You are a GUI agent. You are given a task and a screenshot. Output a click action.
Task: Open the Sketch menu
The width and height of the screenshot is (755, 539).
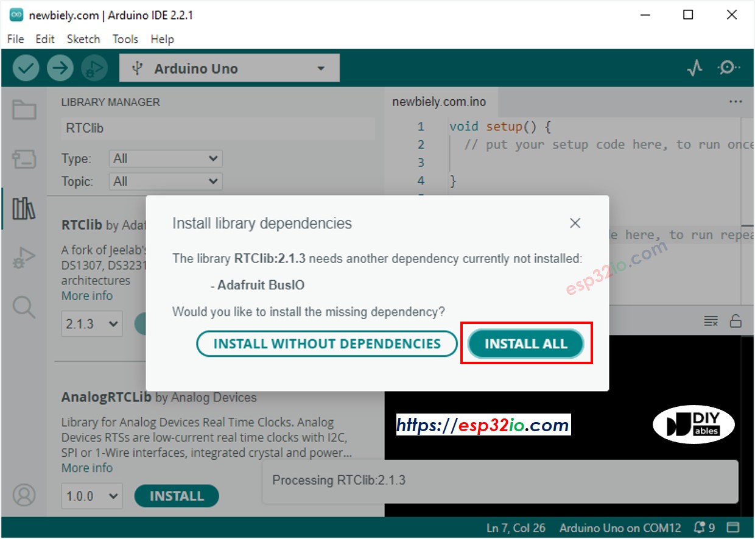pyautogui.click(x=83, y=39)
